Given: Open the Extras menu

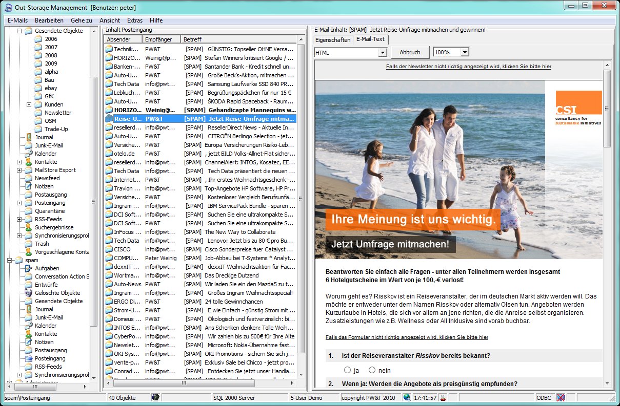Looking at the screenshot, I should point(135,20).
